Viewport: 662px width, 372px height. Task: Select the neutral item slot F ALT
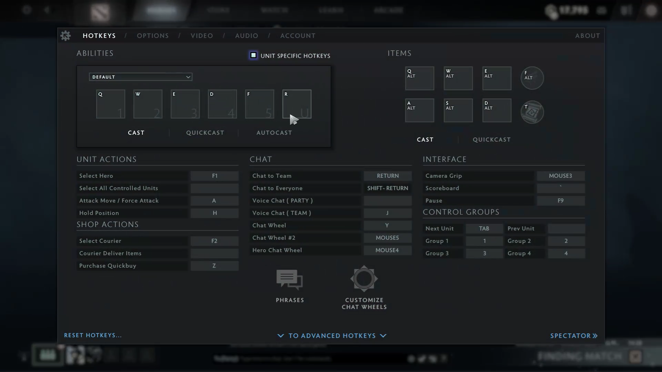tap(532, 78)
